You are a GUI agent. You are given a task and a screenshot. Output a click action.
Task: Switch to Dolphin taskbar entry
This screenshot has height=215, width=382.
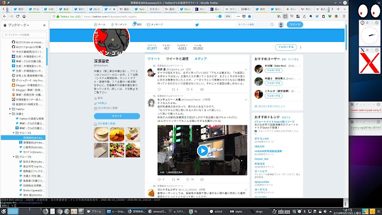click(116, 211)
